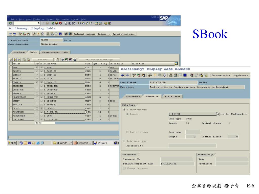Viewport: 259px width, 194px height.
Task: Click the Save diskette icon in Display Table
Action: click(47, 23)
